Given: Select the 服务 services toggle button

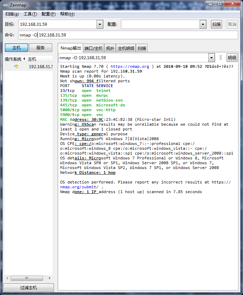Looking at the screenshot, I should (x=41, y=48).
